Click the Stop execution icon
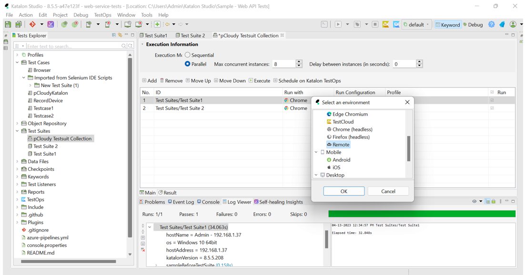The image size is (525, 275). (375, 24)
